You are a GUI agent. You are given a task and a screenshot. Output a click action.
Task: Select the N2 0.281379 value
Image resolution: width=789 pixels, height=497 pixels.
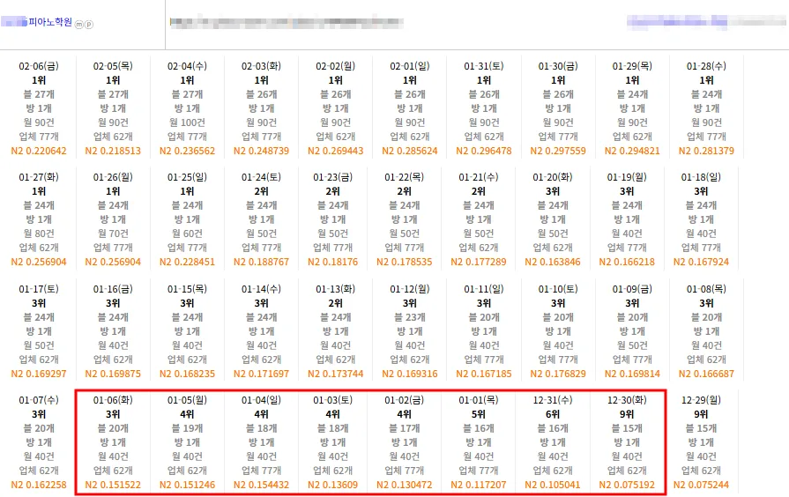pyautogui.click(x=706, y=151)
